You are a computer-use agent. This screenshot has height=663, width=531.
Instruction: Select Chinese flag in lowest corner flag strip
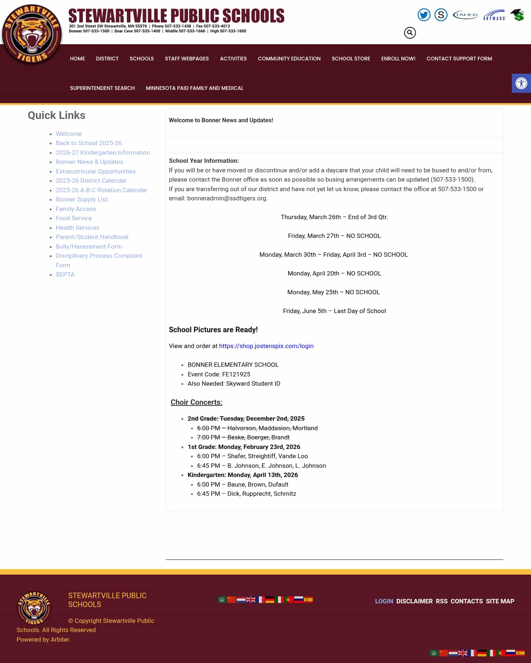pos(444,653)
